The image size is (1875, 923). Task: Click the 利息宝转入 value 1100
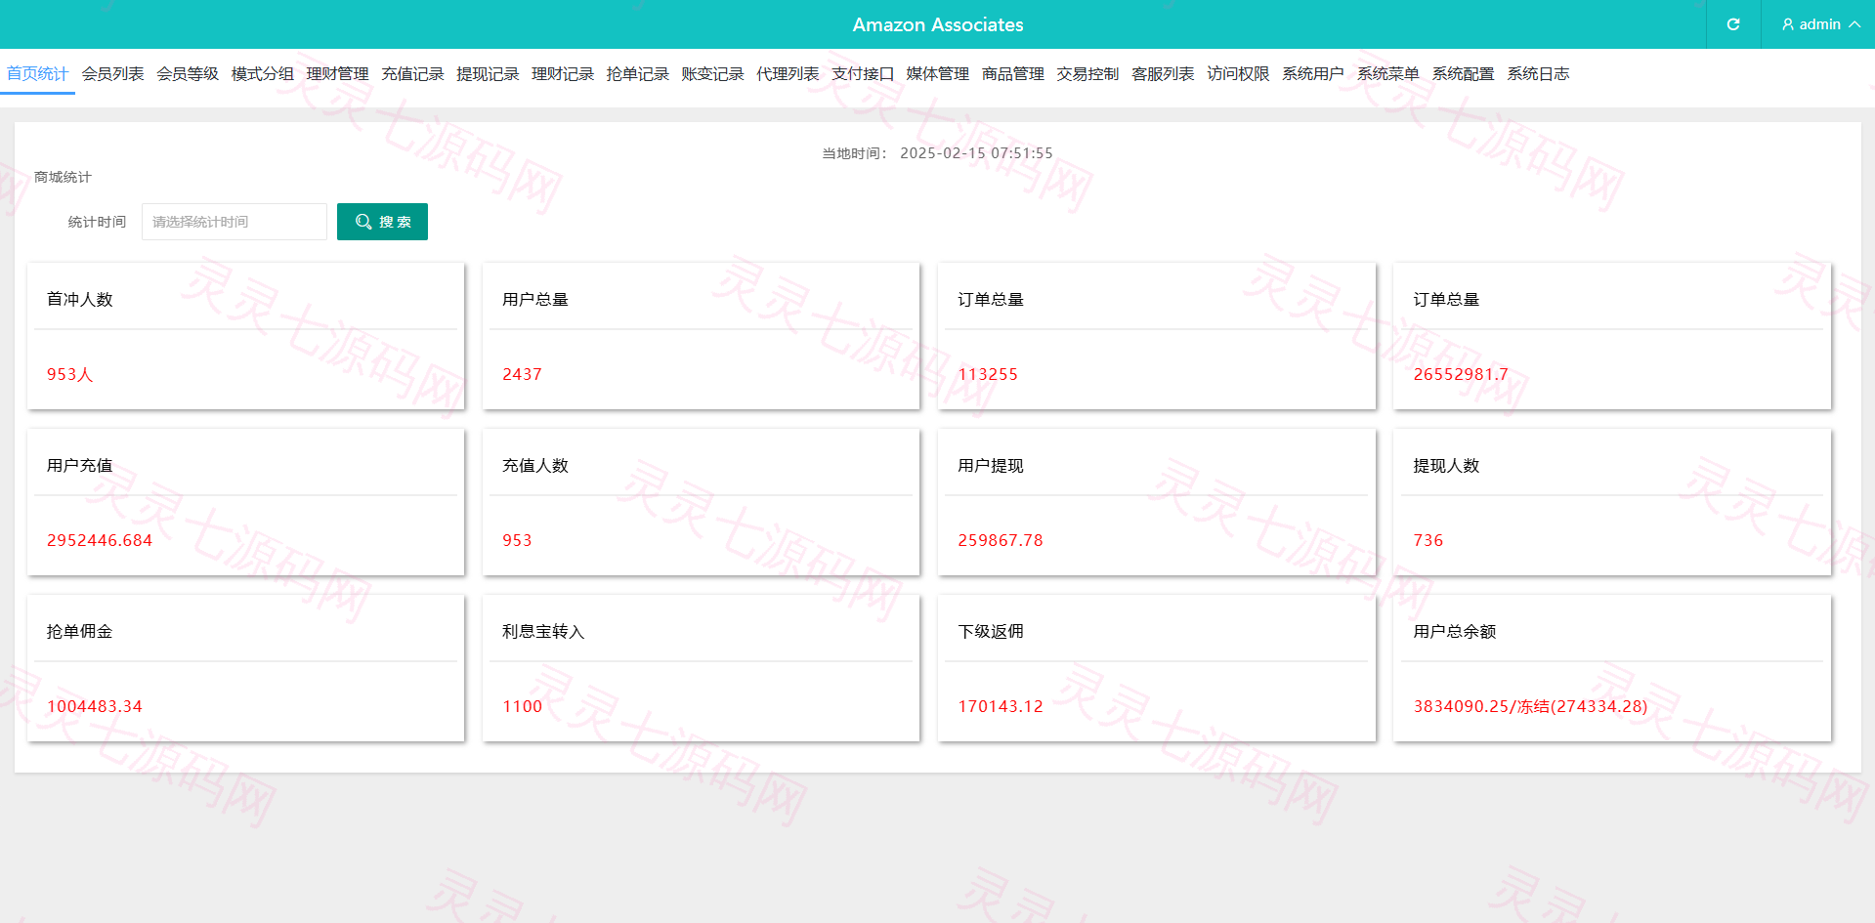click(x=522, y=706)
